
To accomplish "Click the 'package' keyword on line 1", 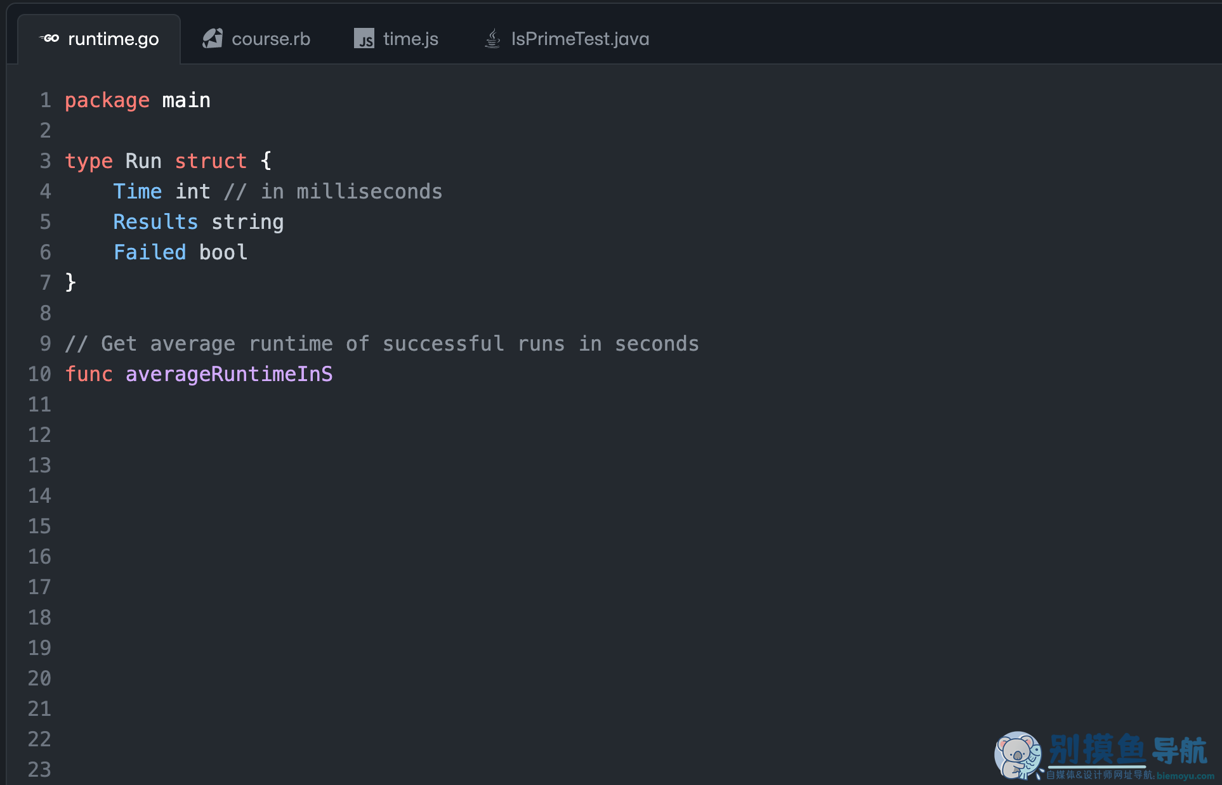I will (x=107, y=100).
